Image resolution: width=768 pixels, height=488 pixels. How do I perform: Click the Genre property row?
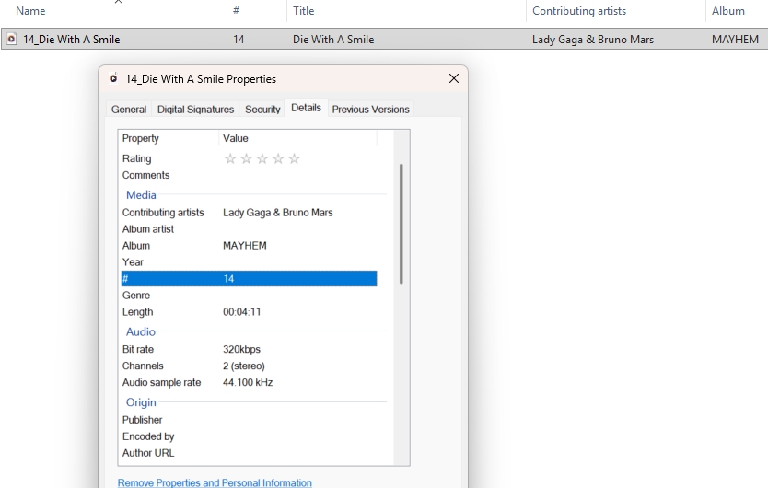click(x=249, y=296)
